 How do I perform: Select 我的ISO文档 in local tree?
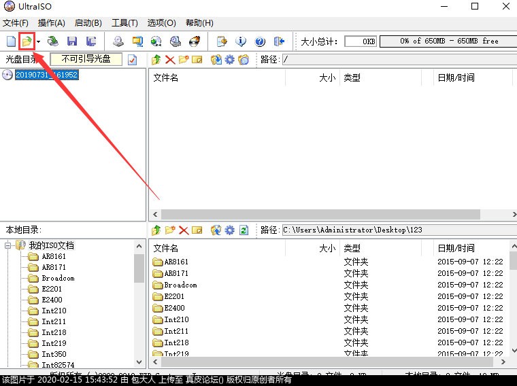click(x=52, y=245)
